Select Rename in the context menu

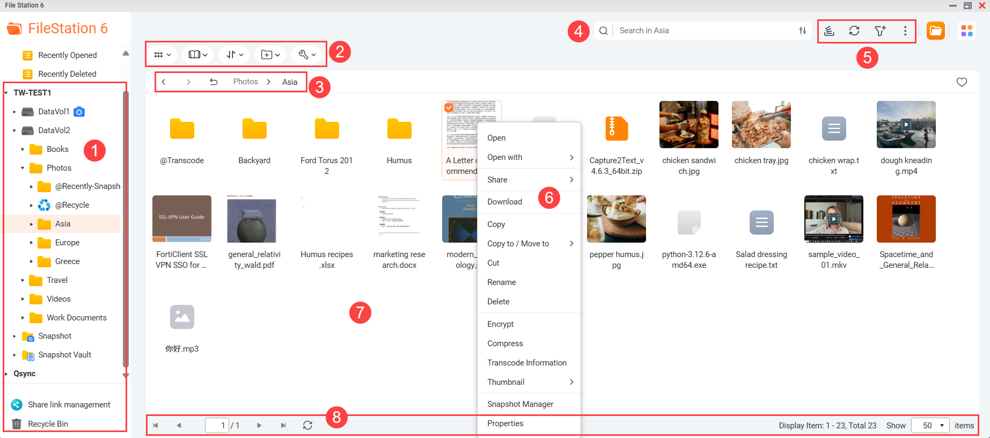[529, 282]
